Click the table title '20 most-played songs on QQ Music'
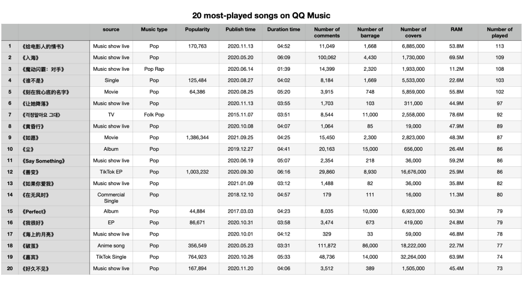 tap(261, 15)
